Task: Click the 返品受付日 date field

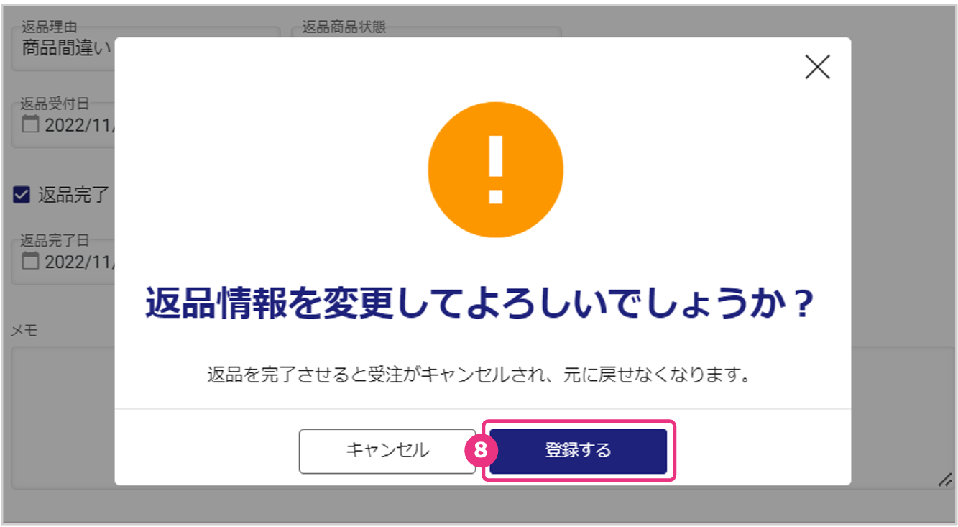Action: point(63,125)
